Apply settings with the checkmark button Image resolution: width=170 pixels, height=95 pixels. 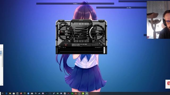87,41
